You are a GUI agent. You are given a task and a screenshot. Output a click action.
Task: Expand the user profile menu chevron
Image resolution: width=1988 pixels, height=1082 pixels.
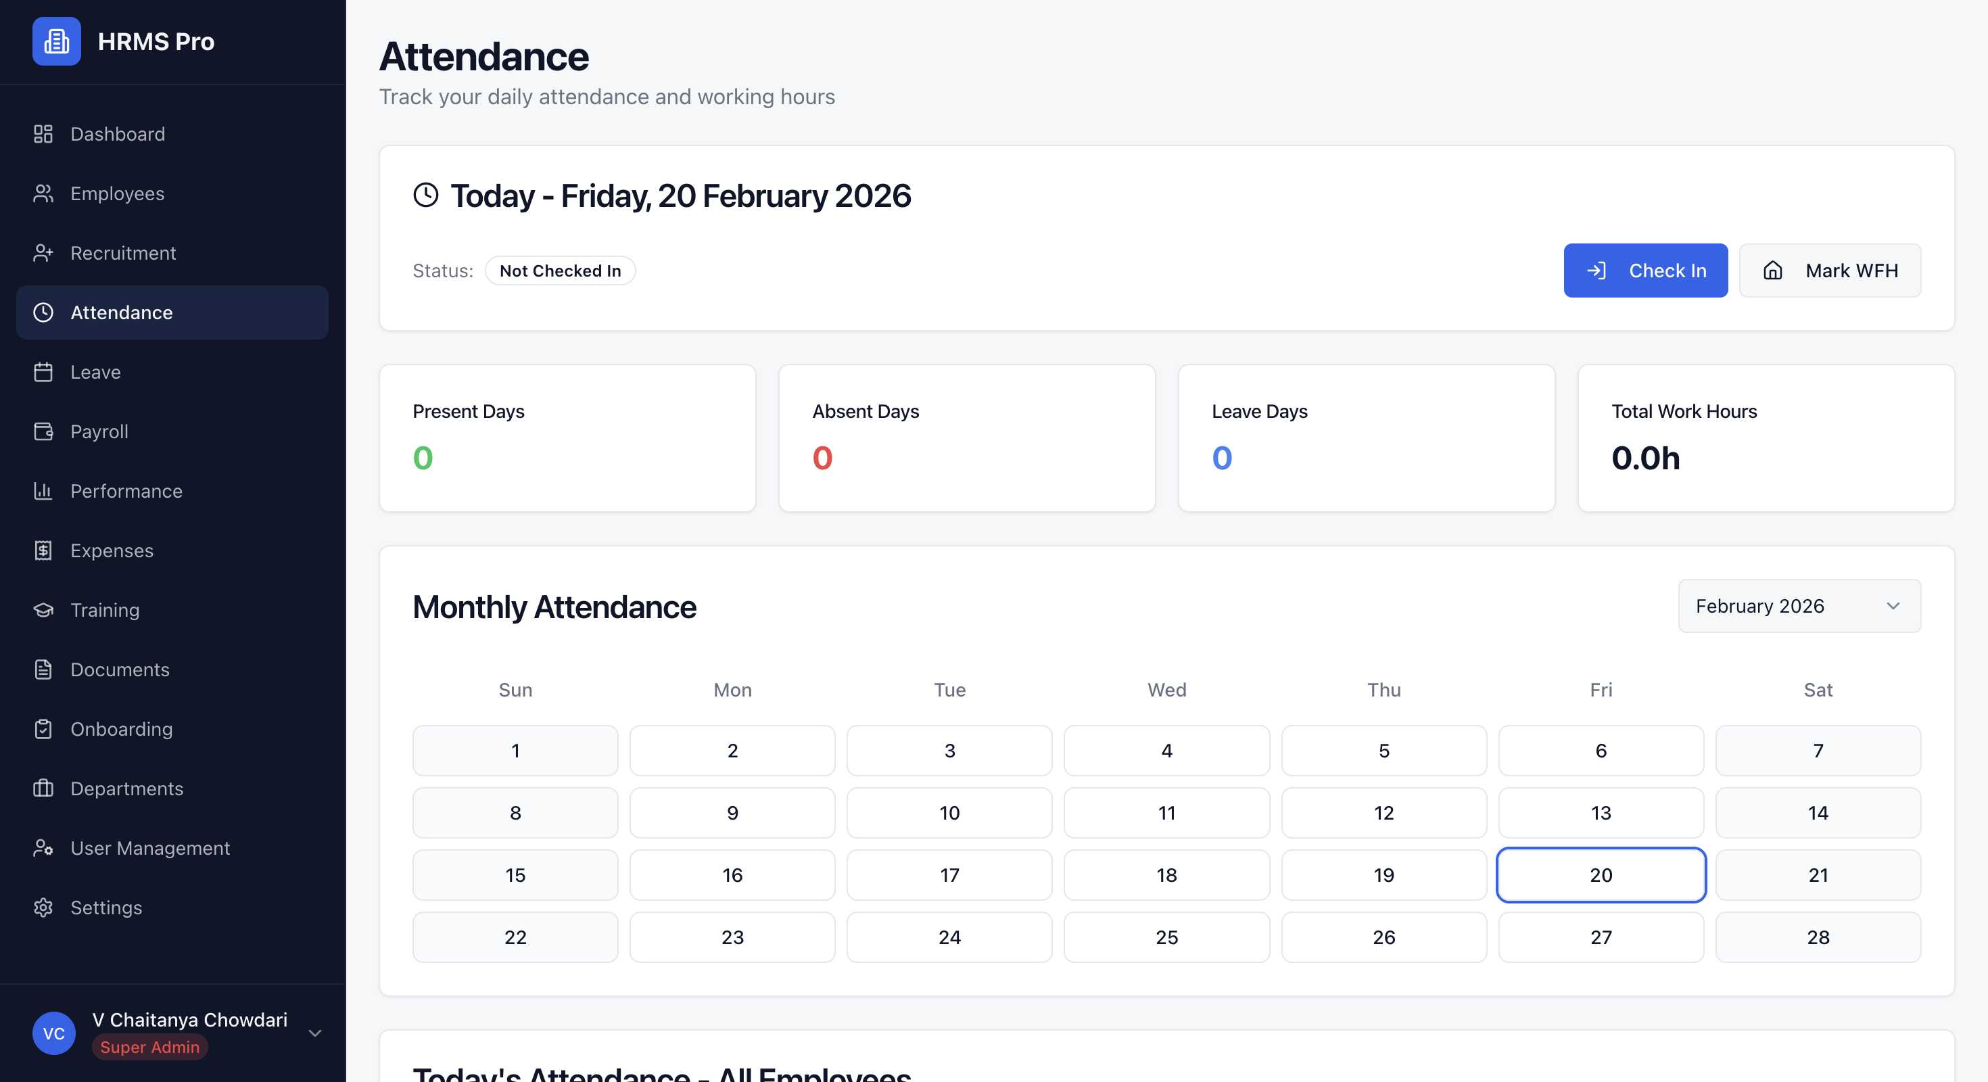point(315,1033)
